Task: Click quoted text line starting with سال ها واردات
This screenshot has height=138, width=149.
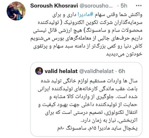Action: tap(89, 81)
